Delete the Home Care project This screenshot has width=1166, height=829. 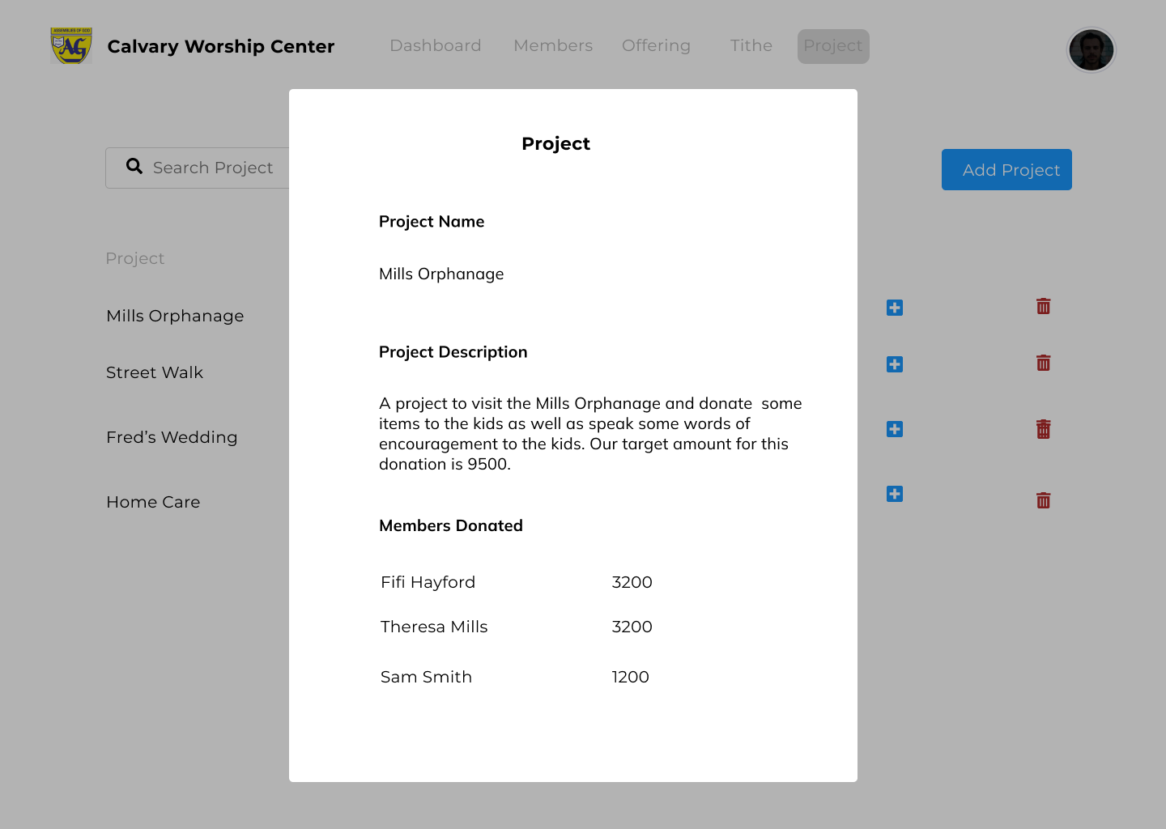(1043, 500)
